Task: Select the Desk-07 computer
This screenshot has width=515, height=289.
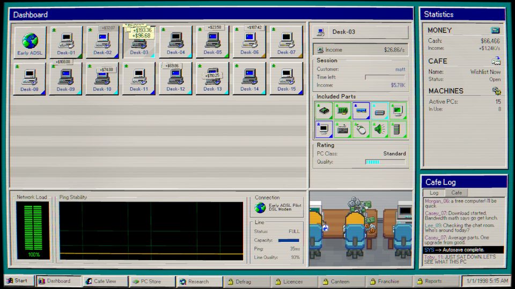Action: [x=286, y=43]
